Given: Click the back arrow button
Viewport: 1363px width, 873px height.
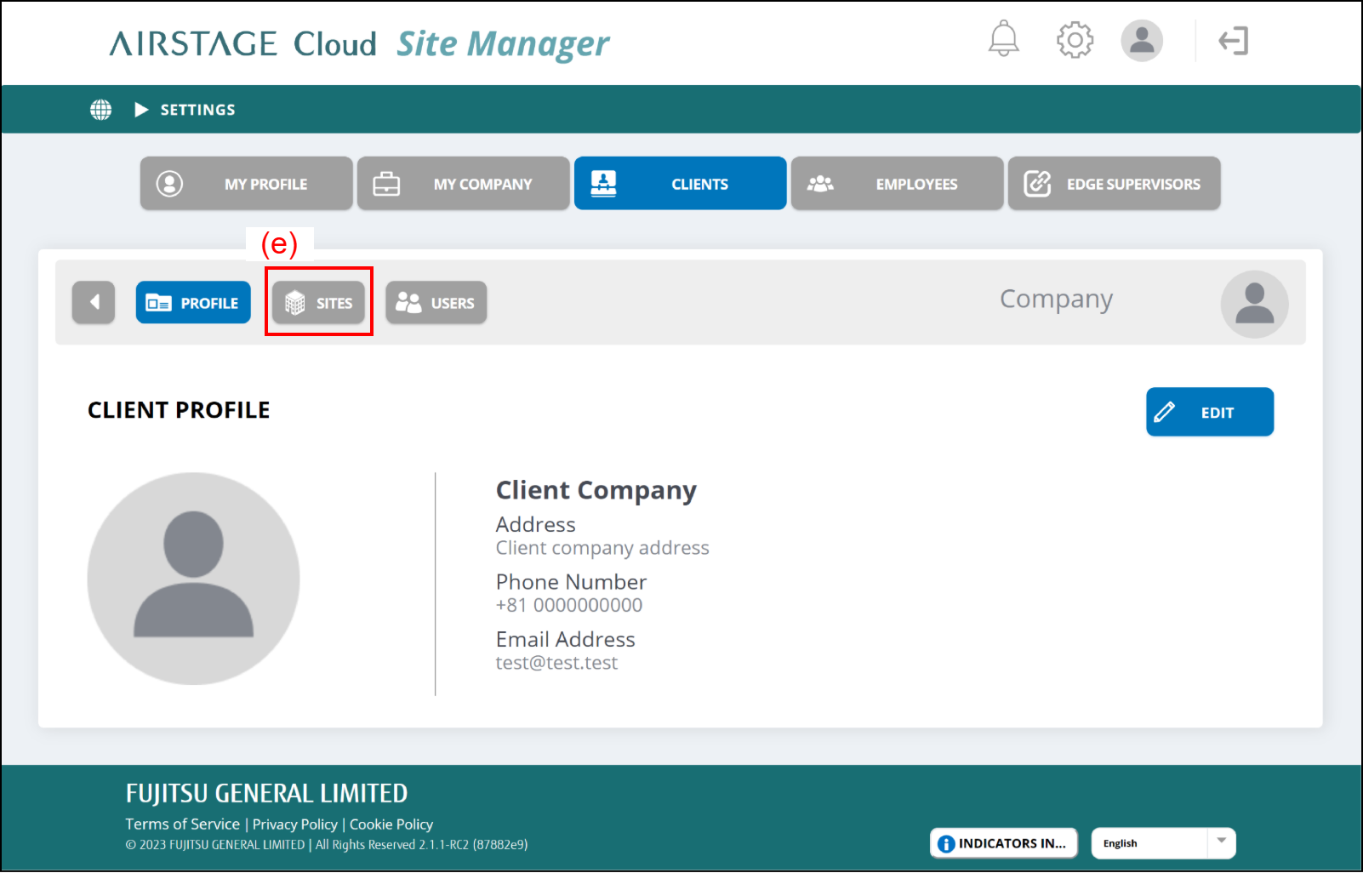Looking at the screenshot, I should 94,302.
